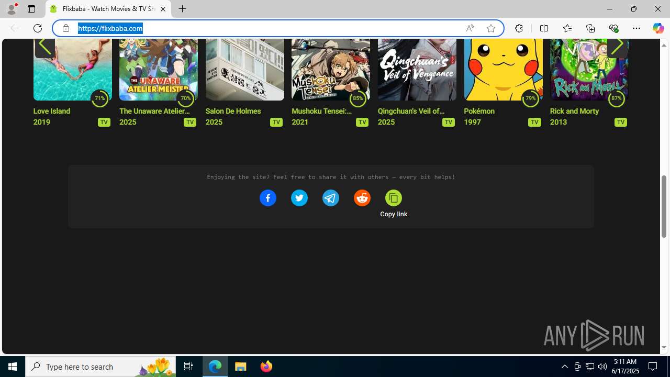Open Browser essentials
The width and height of the screenshot is (670, 377).
click(613, 28)
